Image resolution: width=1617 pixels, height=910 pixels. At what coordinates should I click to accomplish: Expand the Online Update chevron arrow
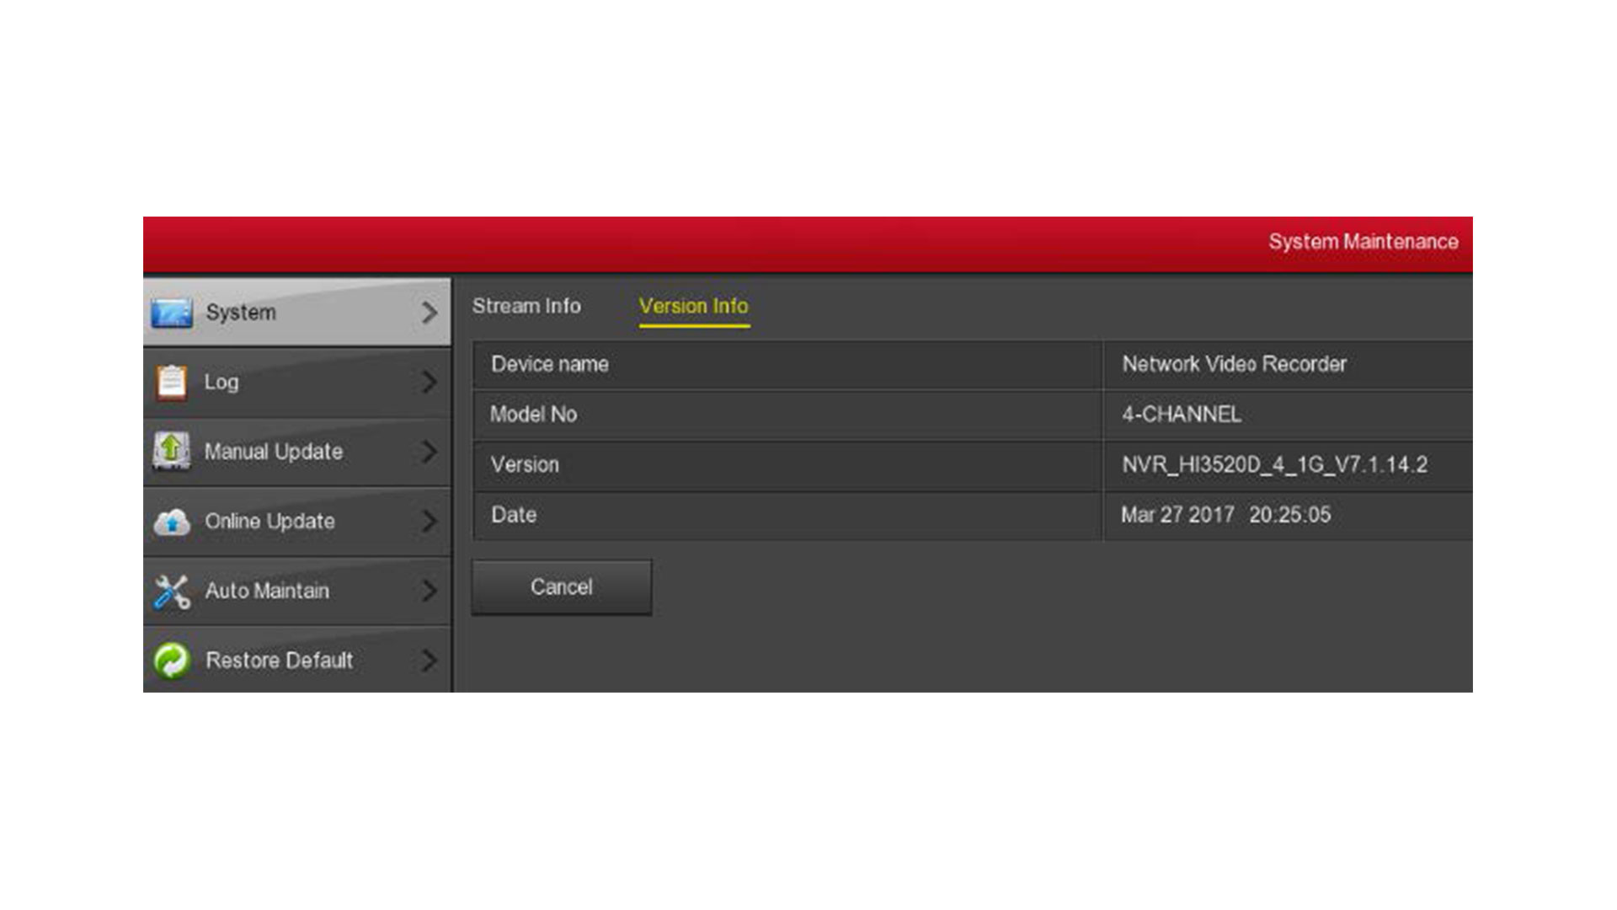430,522
